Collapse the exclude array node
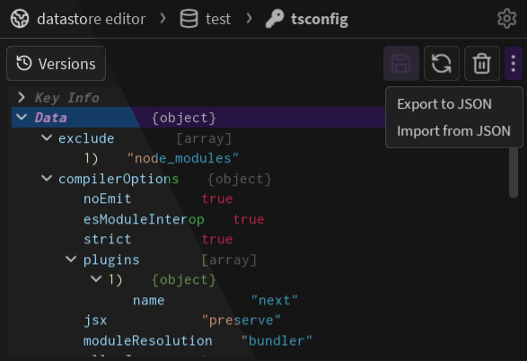527x361 pixels. point(47,137)
